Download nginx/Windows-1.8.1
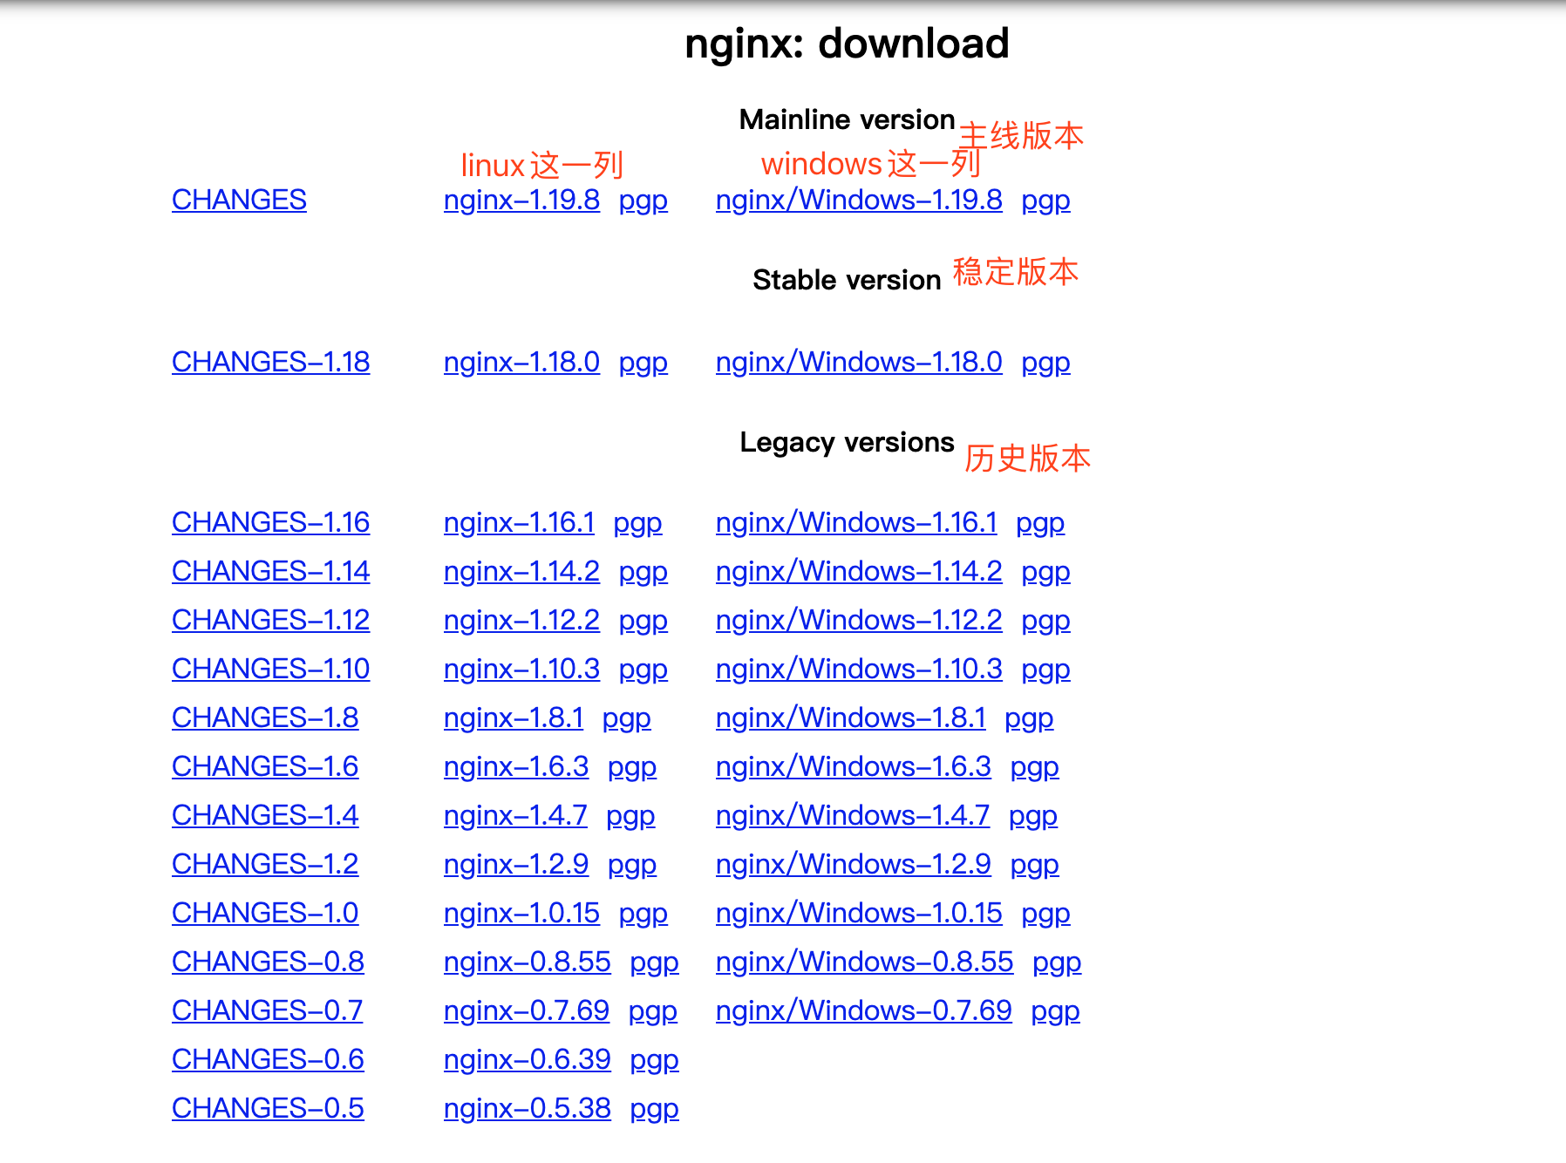Viewport: 1566px width, 1163px height. (x=851, y=718)
